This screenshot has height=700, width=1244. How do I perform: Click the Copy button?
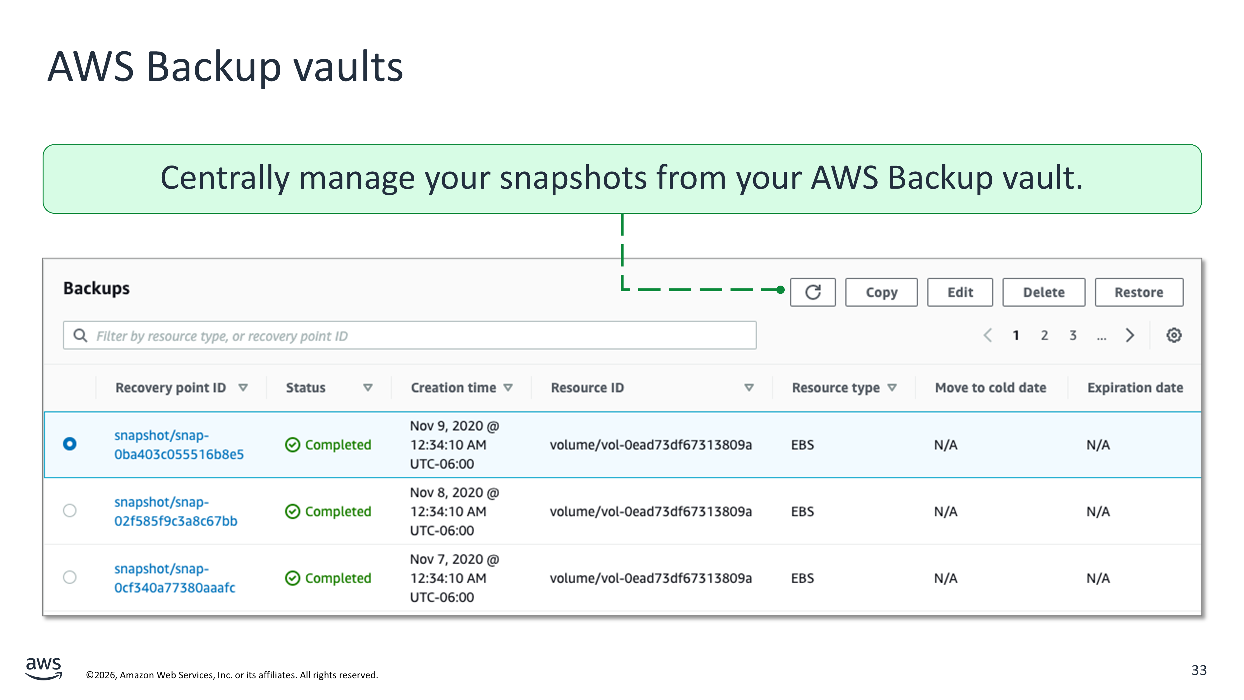881,292
